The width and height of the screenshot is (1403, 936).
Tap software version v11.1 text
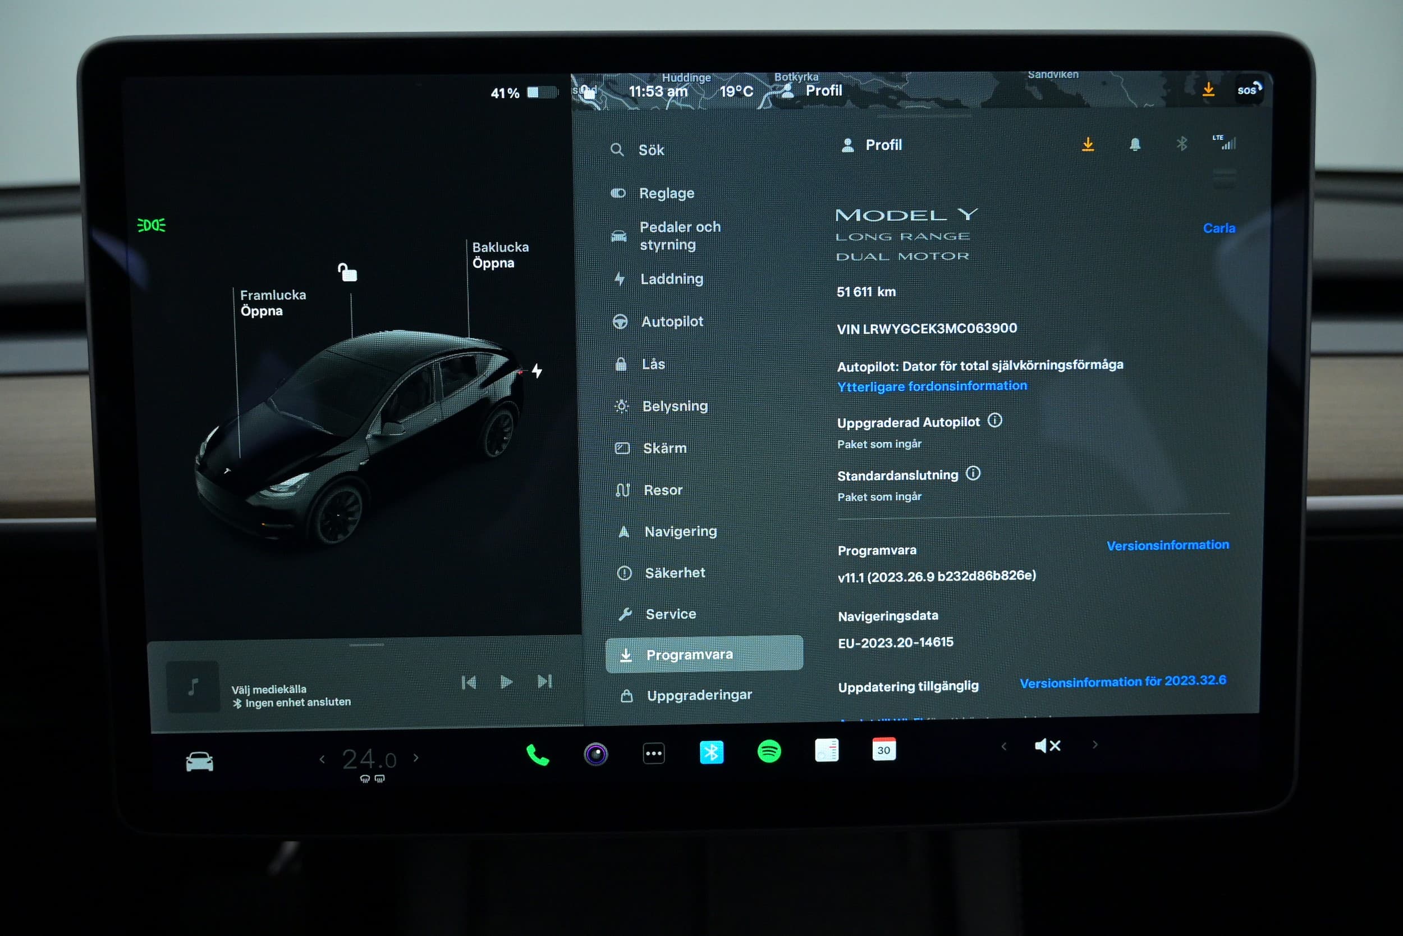coord(937,576)
